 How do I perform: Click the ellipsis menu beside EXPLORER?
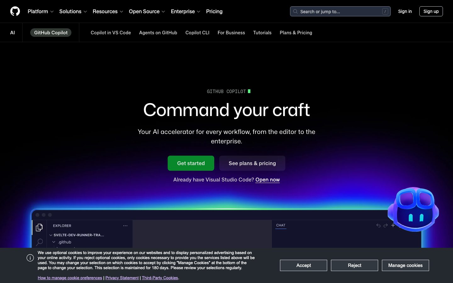click(x=125, y=225)
